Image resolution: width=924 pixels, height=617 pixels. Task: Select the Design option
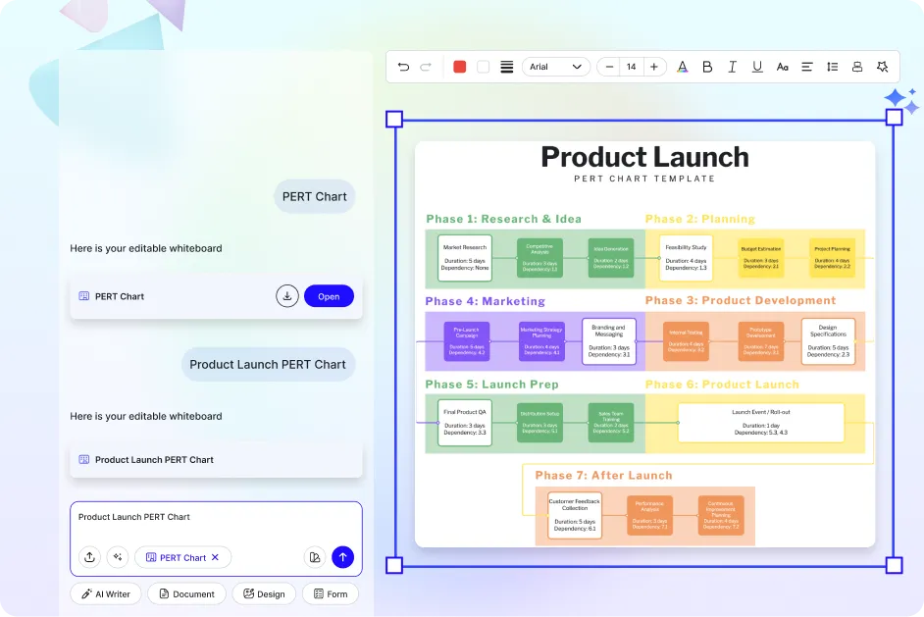pos(264,593)
